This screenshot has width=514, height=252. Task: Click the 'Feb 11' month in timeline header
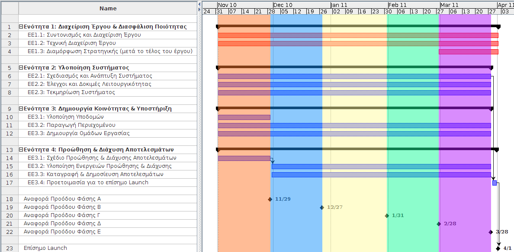pyautogui.click(x=397, y=5)
